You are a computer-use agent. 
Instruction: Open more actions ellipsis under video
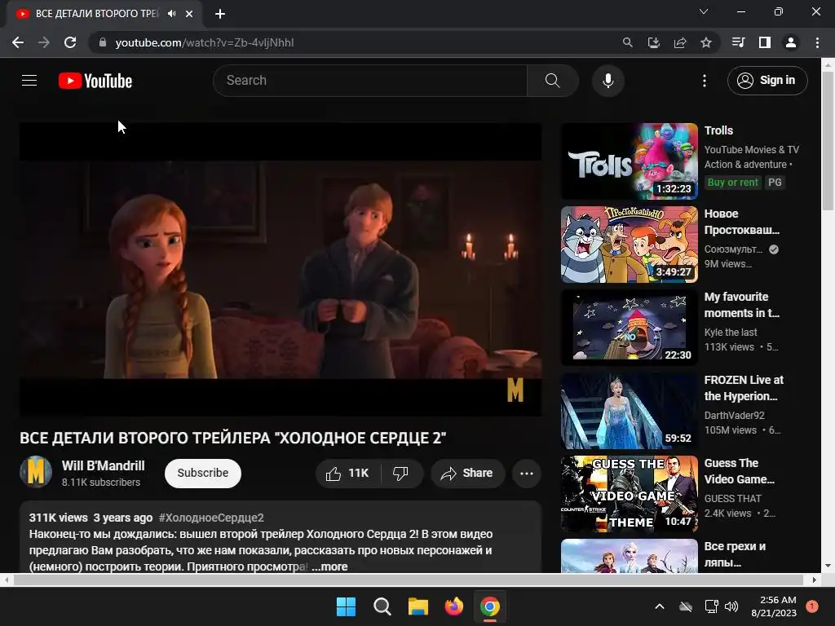[526, 474]
